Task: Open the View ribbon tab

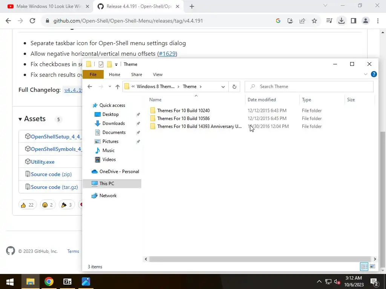Action: point(158,75)
